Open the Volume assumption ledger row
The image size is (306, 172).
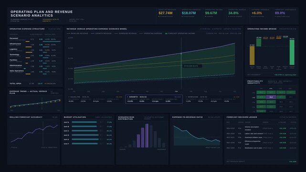[261, 128]
